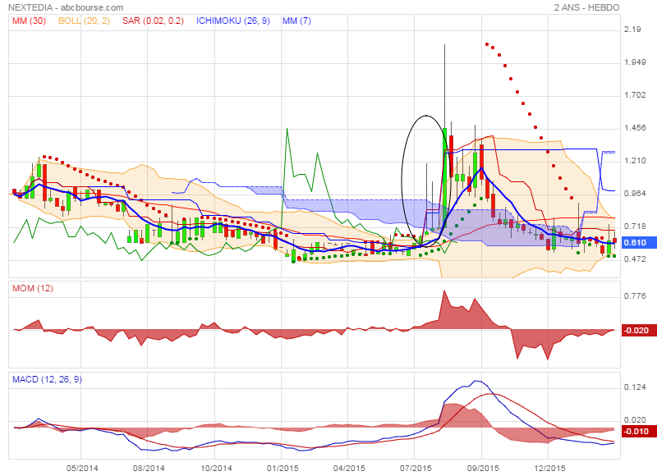Click the 07/2015 date axis label
The image size is (657, 476).
click(x=416, y=468)
